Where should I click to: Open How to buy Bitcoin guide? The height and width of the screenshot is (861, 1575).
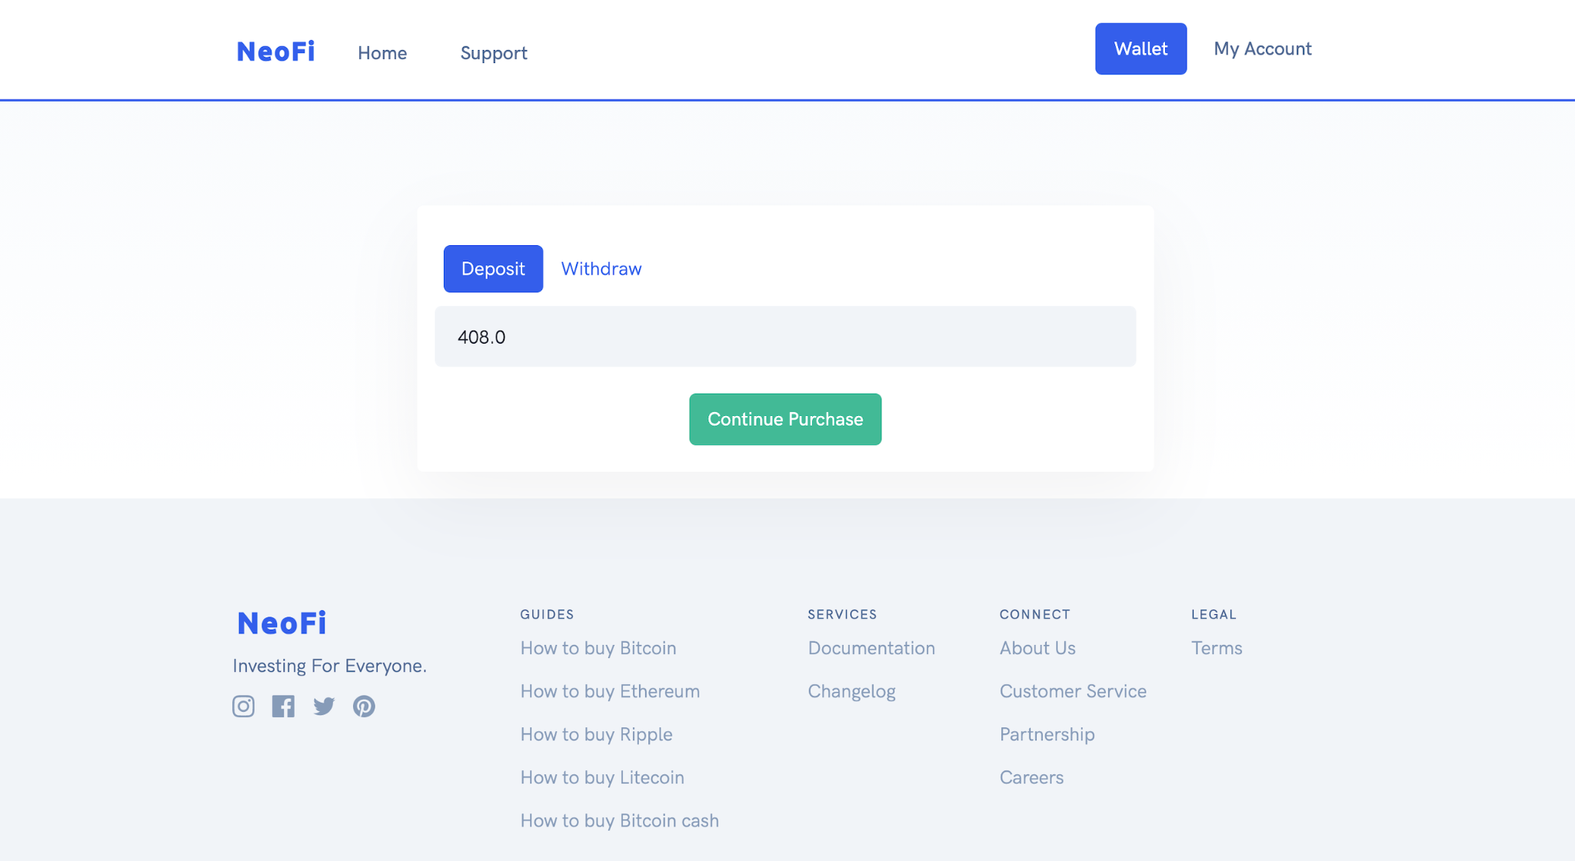(x=598, y=648)
